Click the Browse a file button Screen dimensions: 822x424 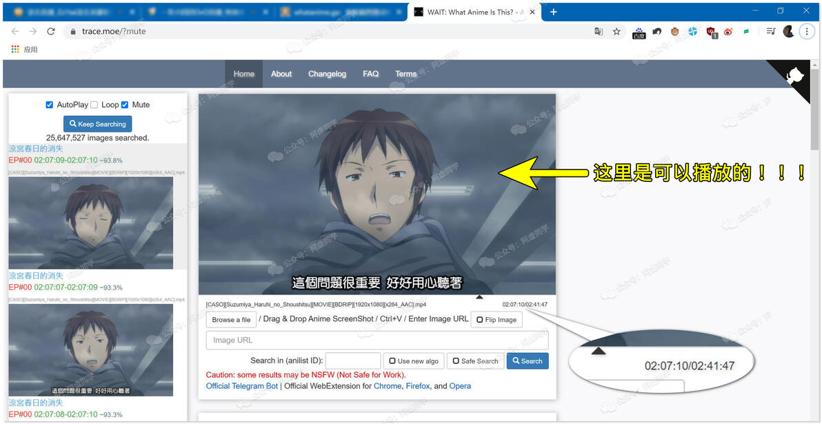tap(231, 320)
